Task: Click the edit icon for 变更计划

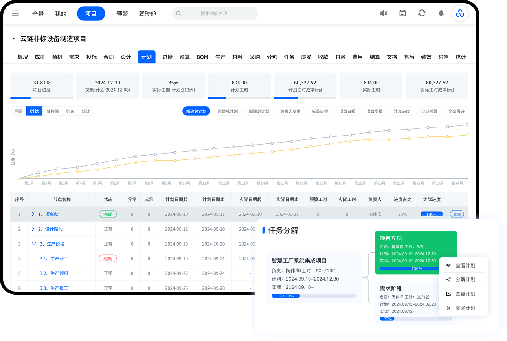Action: 448,294
